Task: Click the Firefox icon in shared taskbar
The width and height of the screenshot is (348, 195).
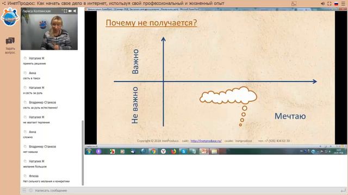Action: pos(173,151)
